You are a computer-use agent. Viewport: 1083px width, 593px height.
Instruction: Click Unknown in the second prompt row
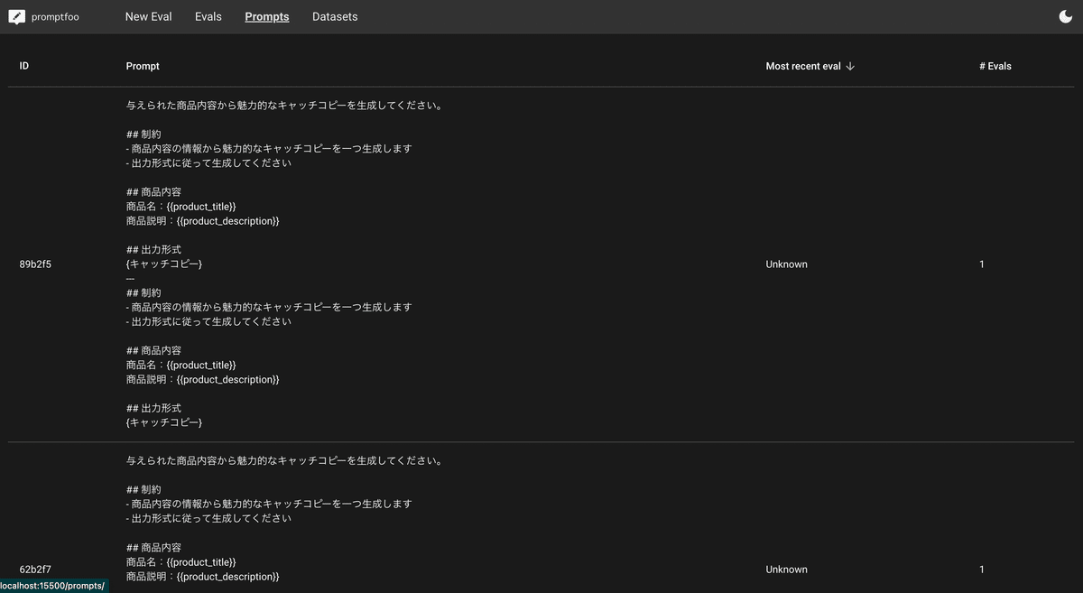(x=786, y=569)
